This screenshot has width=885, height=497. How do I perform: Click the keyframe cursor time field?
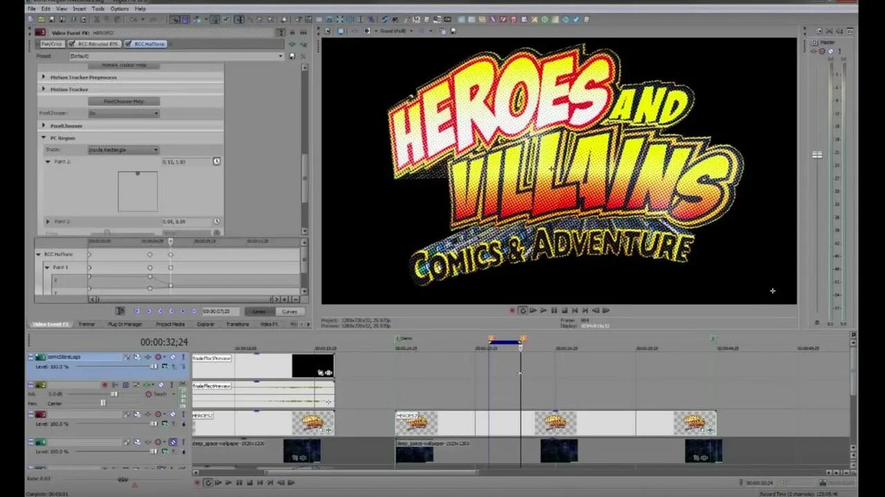click(220, 311)
